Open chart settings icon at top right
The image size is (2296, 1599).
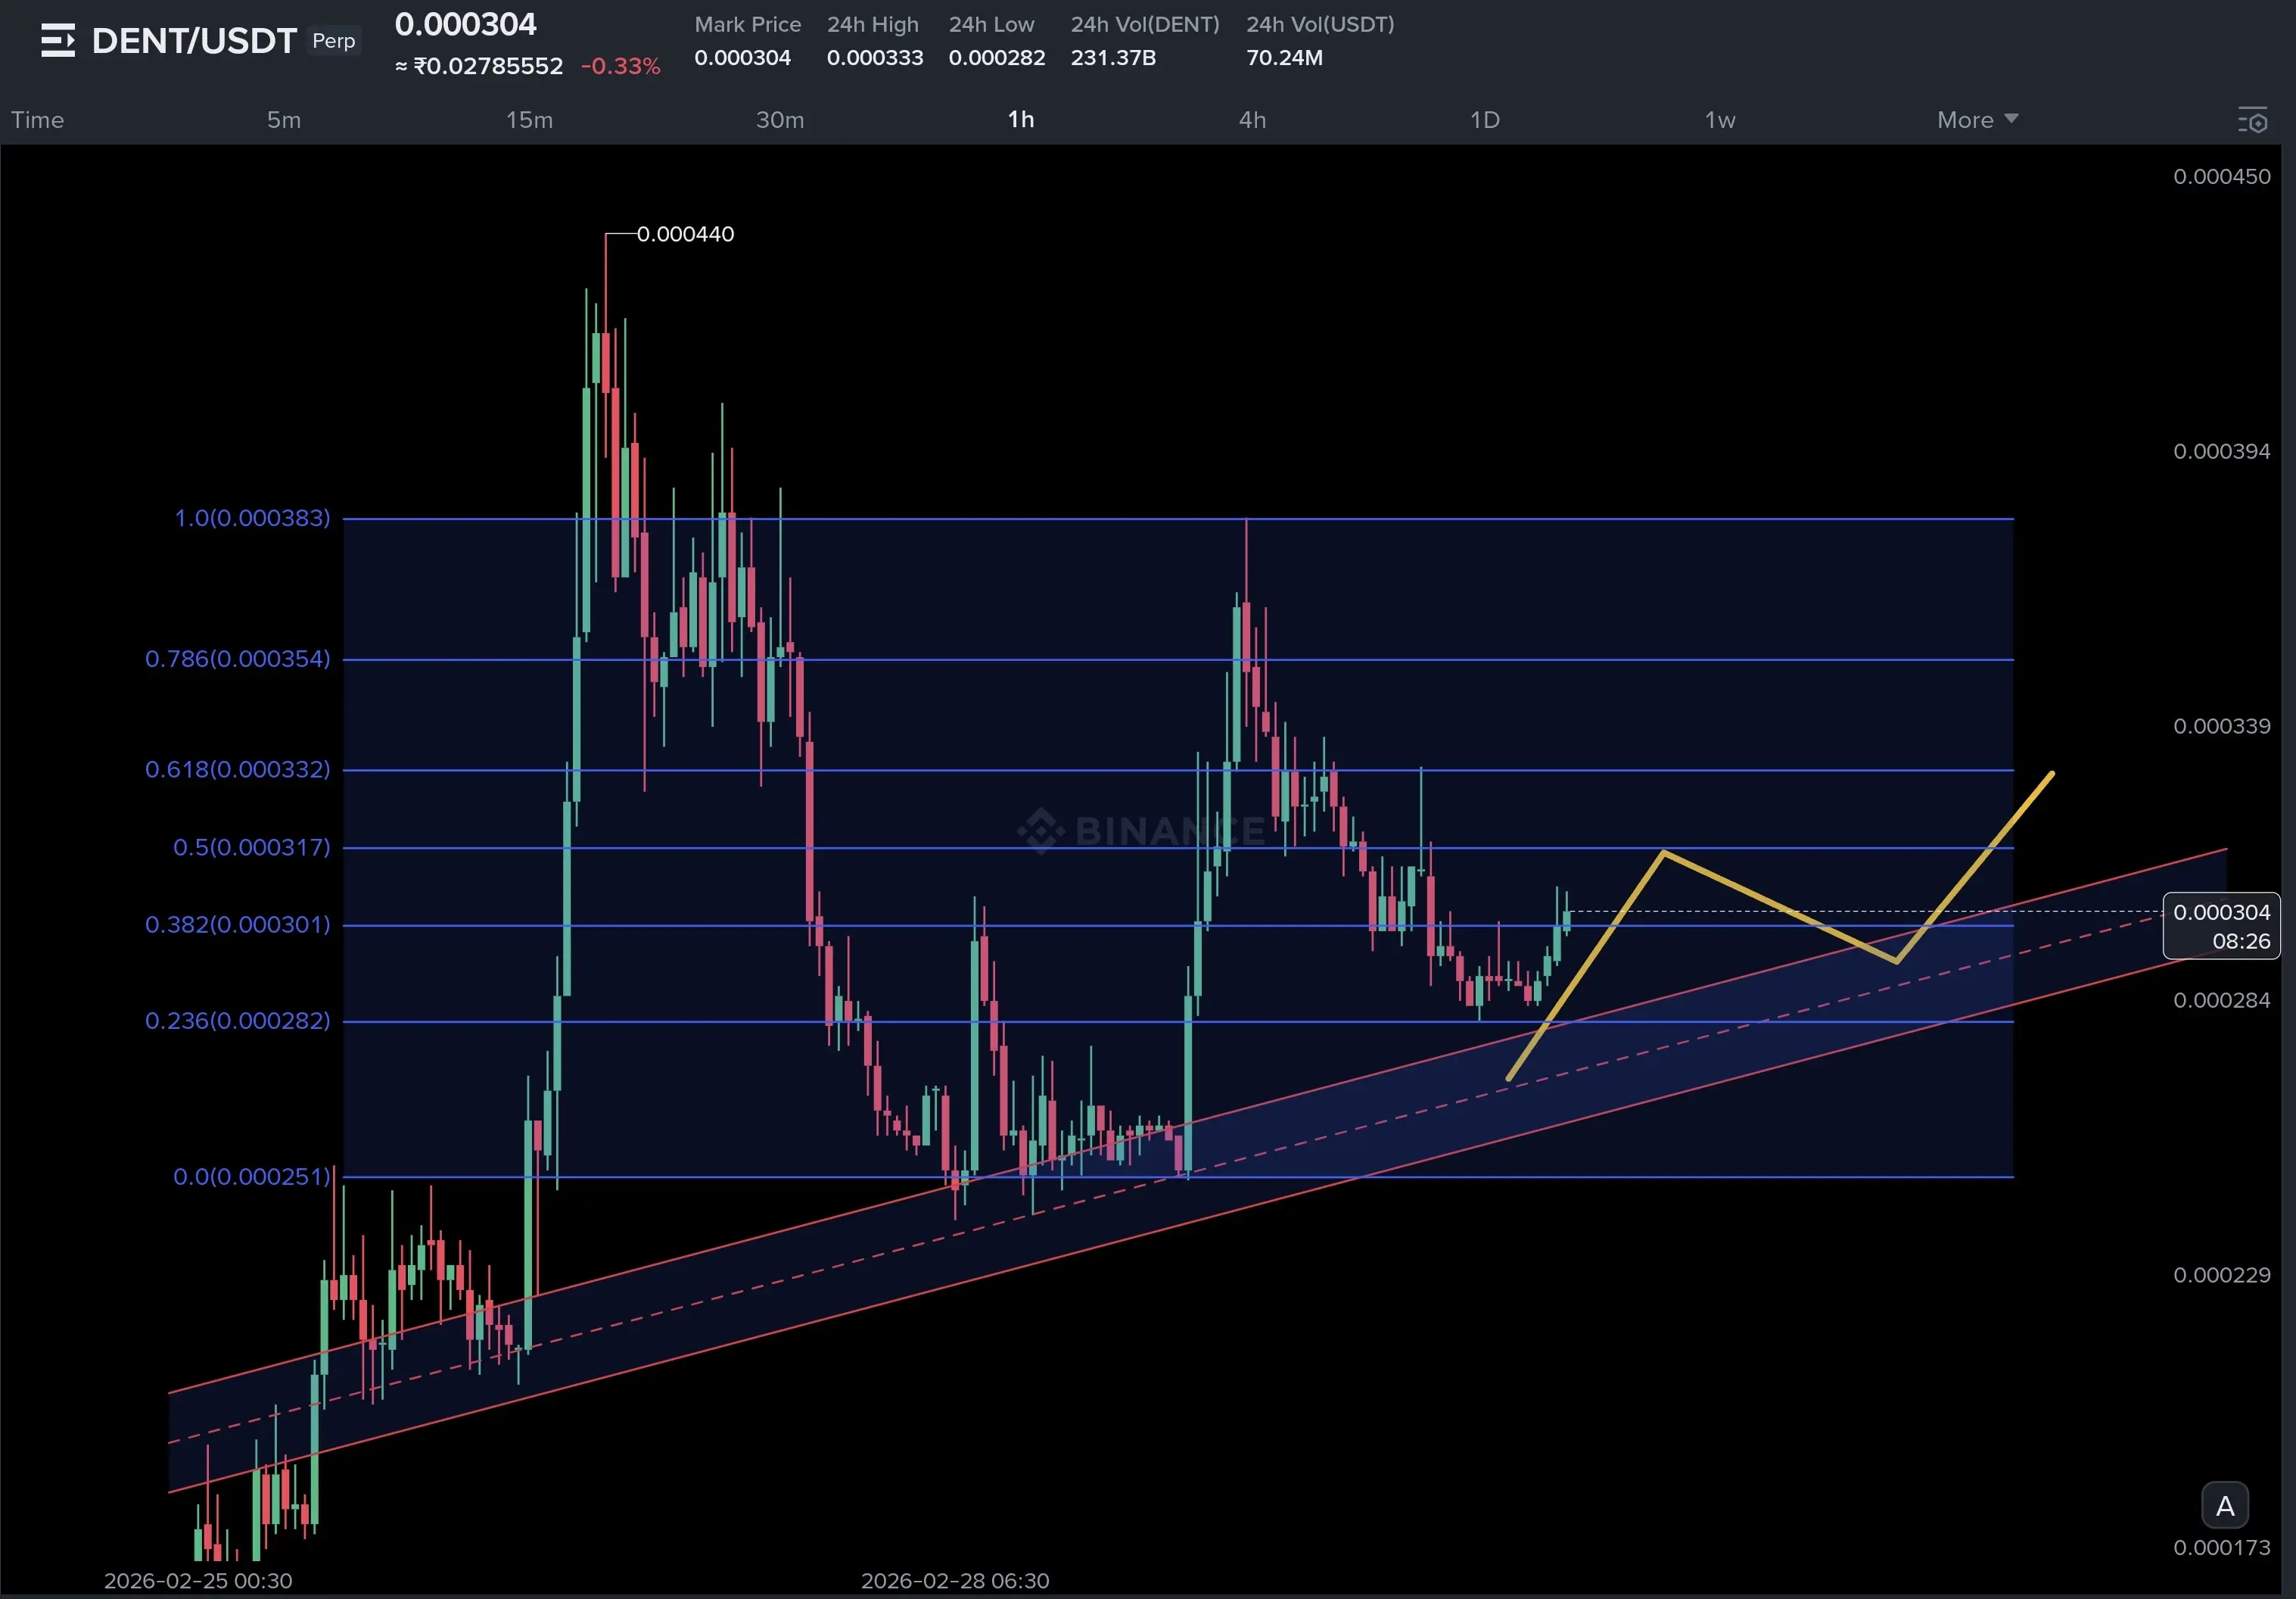click(x=2252, y=121)
